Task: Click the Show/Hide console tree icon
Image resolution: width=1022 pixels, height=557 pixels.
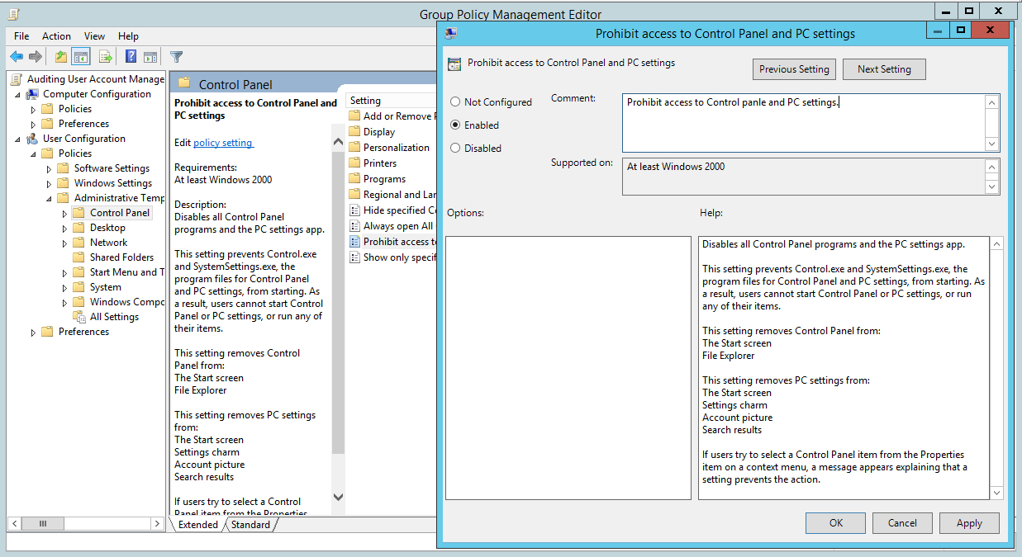Action: pyautogui.click(x=81, y=57)
